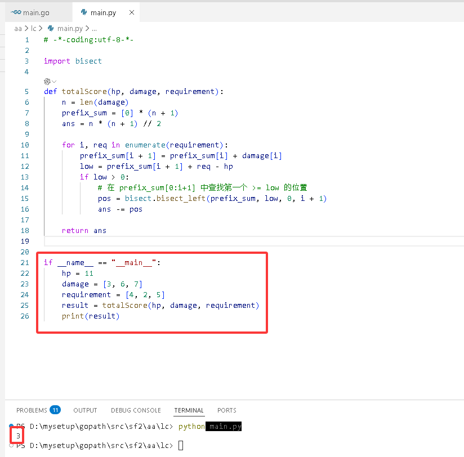Open the AI code lens icon above totalScore

click(47, 82)
